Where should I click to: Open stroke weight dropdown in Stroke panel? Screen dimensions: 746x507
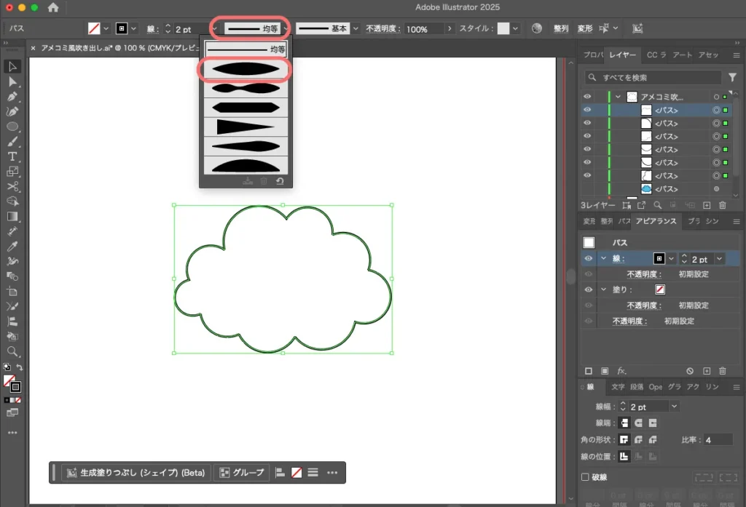[x=674, y=406]
